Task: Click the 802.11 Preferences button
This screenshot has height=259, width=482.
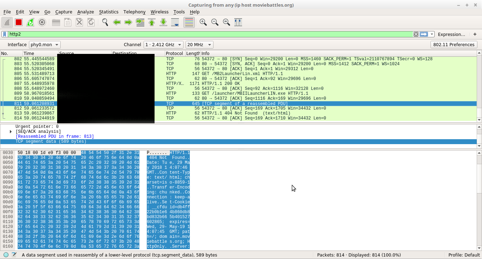Action: tap(454, 45)
